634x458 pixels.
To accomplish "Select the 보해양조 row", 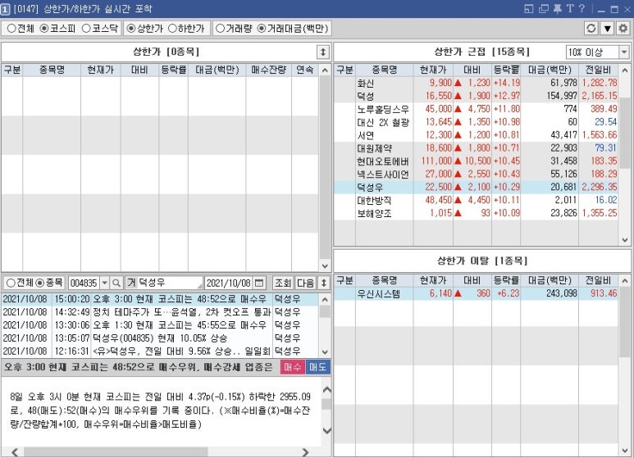I will 477,213.
